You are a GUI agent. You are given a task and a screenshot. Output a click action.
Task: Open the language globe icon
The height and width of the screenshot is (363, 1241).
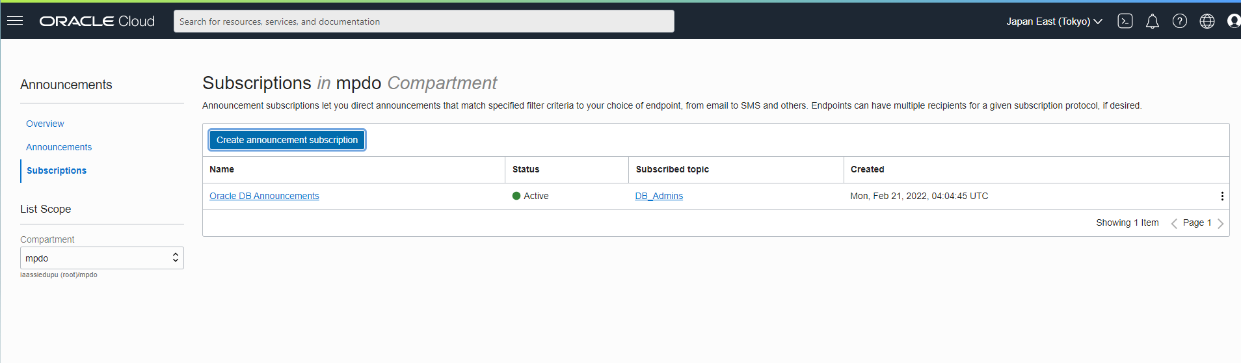coord(1207,21)
